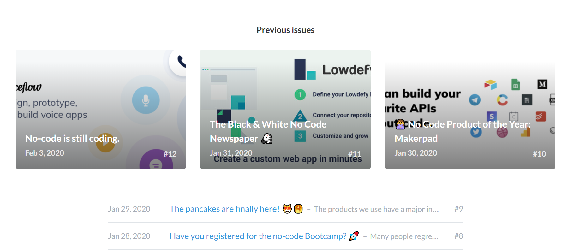Screen dimensions: 574x251
Task: Click the zebra emoji beside the Newspaper title
Action: [x=267, y=138]
